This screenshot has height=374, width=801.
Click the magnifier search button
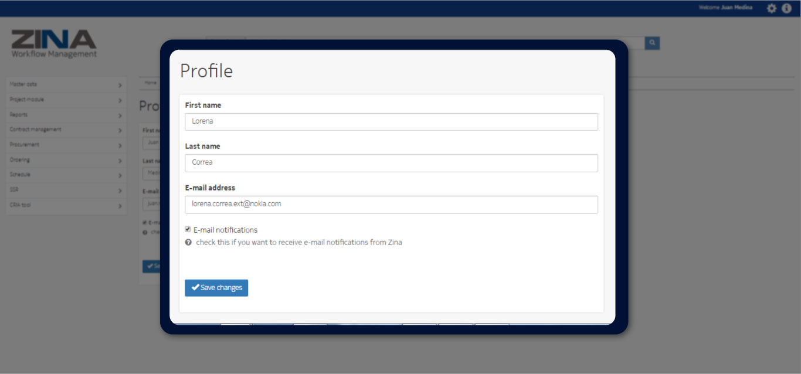tap(652, 43)
